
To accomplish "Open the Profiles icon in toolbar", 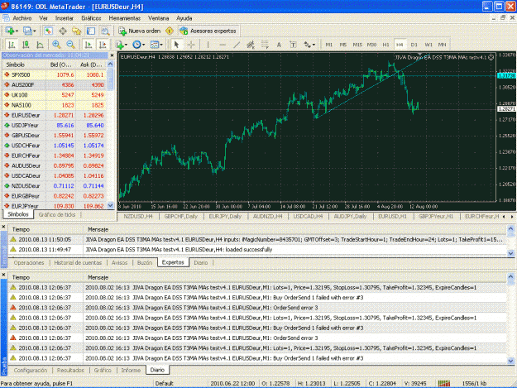I will click(x=29, y=31).
